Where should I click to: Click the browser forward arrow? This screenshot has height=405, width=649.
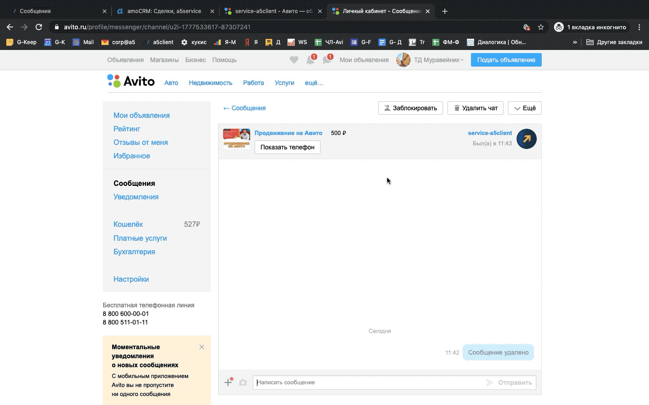24,27
